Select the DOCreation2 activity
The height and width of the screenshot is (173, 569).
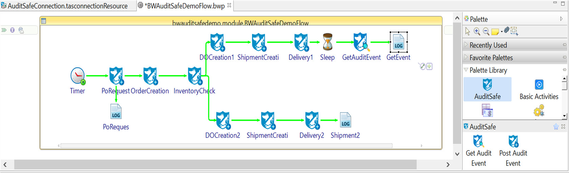click(x=223, y=120)
